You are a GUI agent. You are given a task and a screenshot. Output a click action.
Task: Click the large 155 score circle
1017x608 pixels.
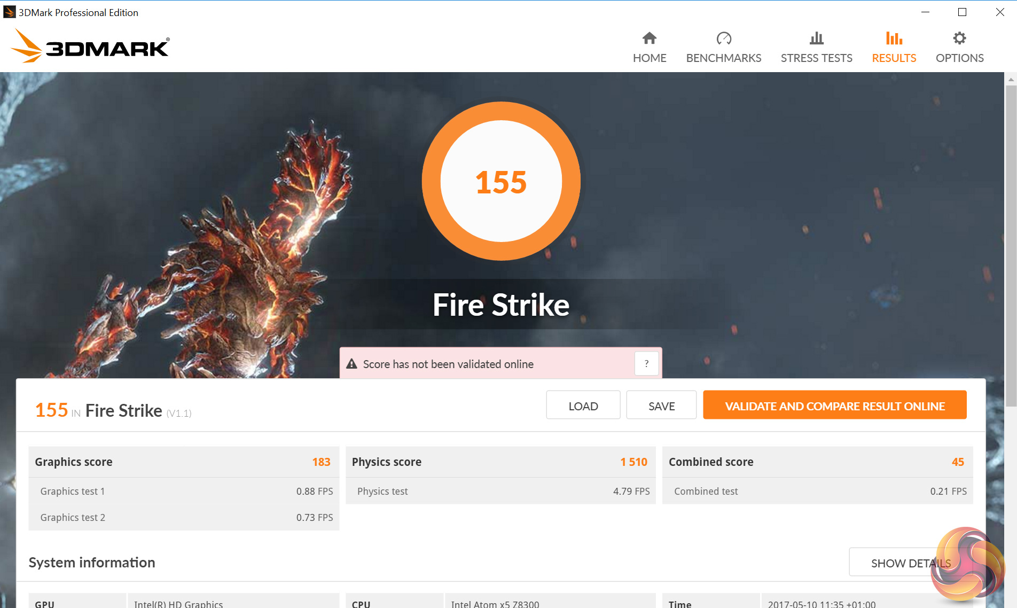tap(501, 181)
